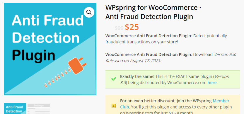Open the magnifier zoom icon on product image

tap(89, 12)
